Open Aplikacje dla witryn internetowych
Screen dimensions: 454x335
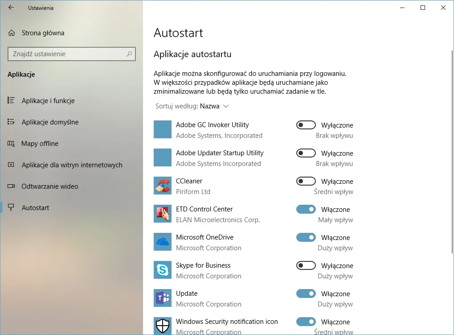[x=71, y=165]
